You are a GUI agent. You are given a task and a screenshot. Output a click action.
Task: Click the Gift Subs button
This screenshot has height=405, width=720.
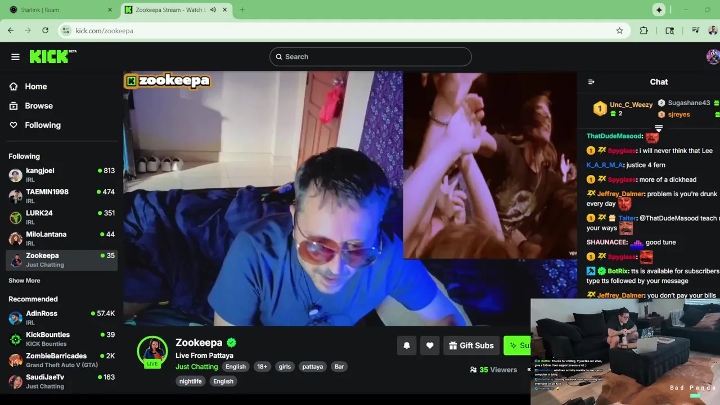pyautogui.click(x=471, y=345)
